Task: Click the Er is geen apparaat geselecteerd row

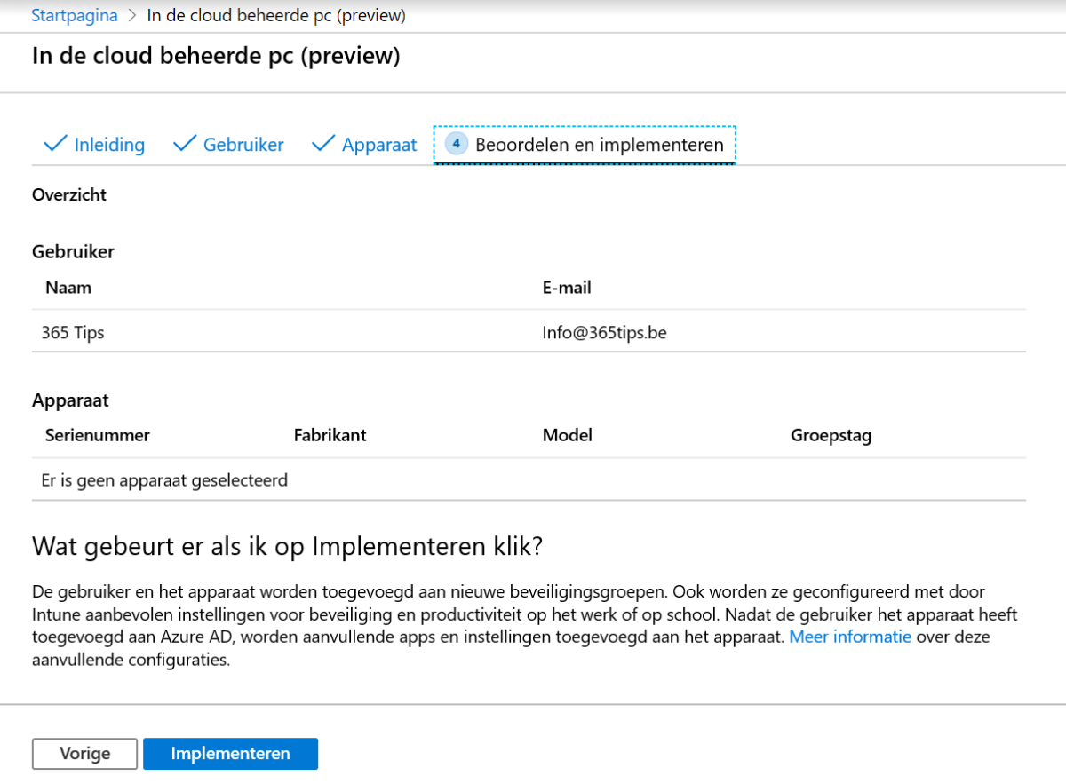Action: click(165, 479)
